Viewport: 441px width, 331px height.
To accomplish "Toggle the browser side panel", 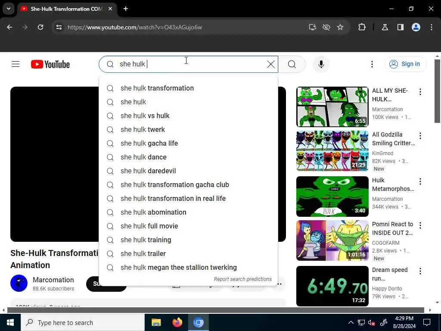I will coord(401,27).
